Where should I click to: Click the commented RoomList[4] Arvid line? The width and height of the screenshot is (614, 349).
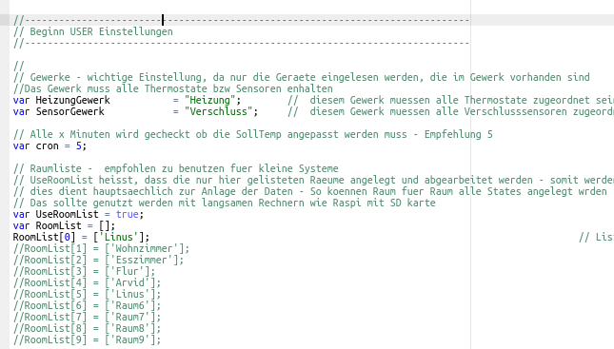(87, 282)
